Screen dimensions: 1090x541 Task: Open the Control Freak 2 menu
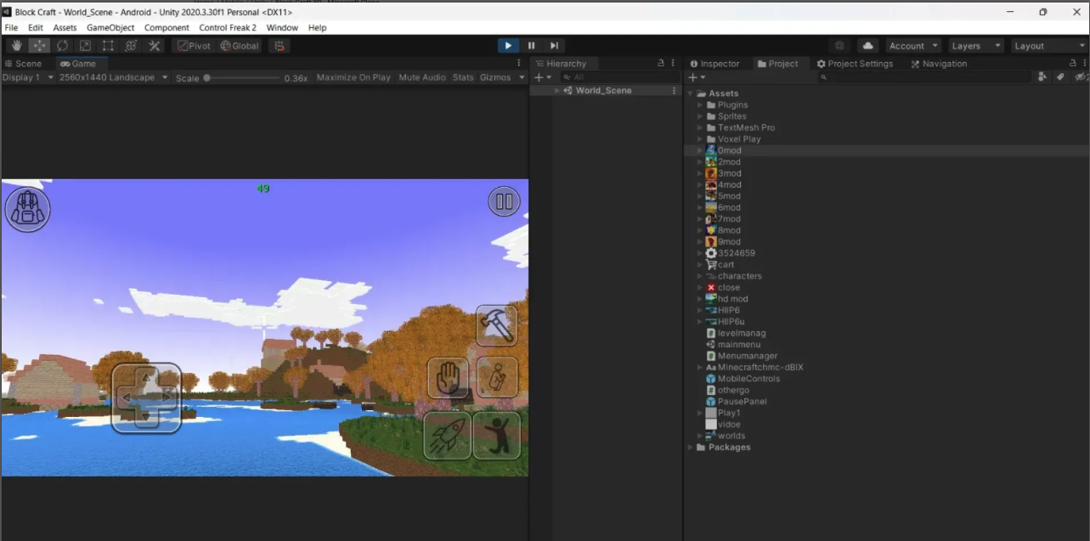[x=228, y=28]
